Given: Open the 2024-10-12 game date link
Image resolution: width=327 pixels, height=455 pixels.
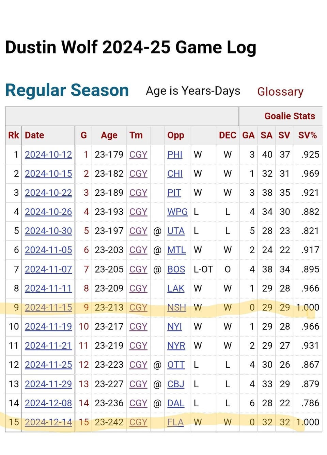Looking at the screenshot, I should [48, 155].
